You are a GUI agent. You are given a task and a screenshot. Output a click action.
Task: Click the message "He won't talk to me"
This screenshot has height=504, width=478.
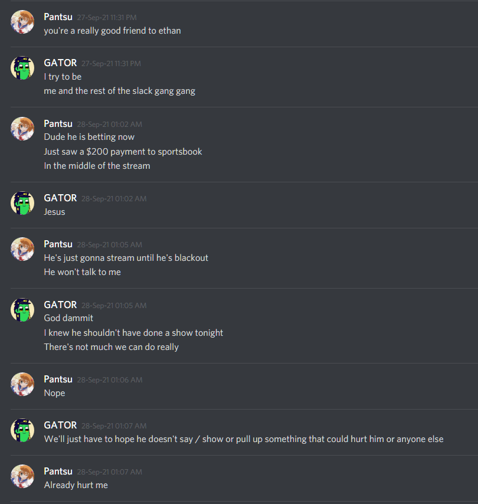point(82,272)
